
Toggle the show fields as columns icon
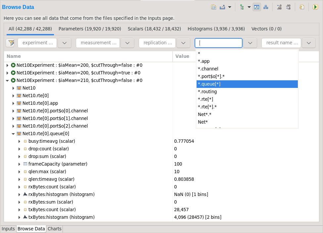coord(257,7)
